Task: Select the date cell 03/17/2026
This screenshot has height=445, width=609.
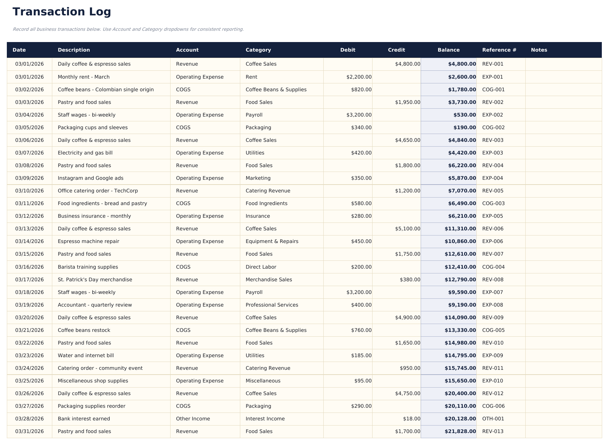Action: point(30,280)
